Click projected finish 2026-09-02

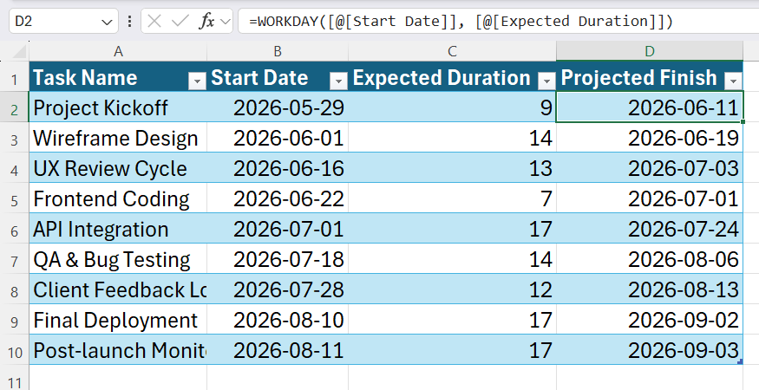point(650,320)
